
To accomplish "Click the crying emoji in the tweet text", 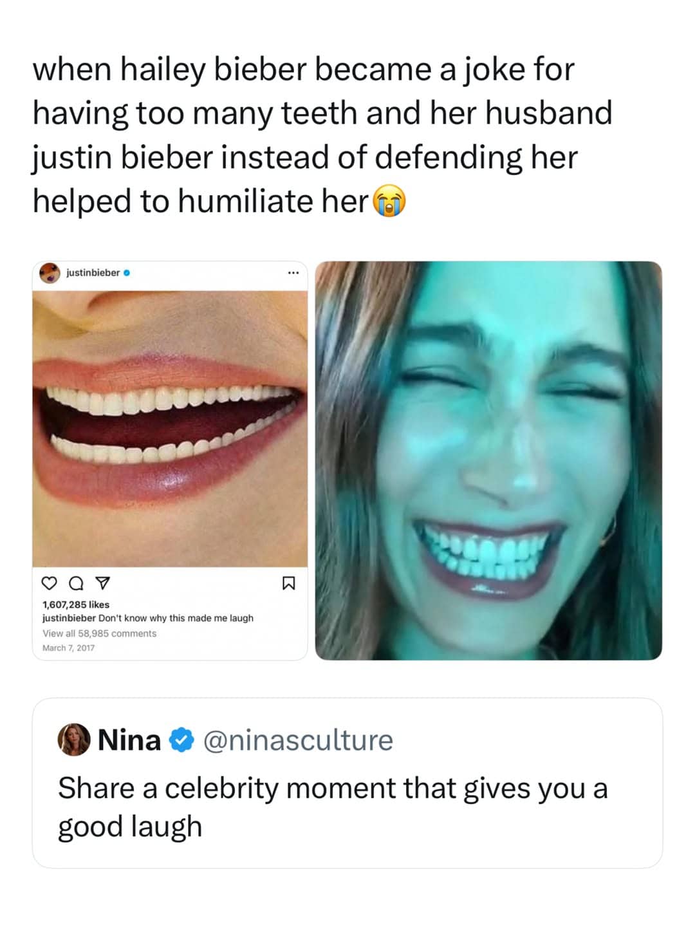I will pos(389,201).
